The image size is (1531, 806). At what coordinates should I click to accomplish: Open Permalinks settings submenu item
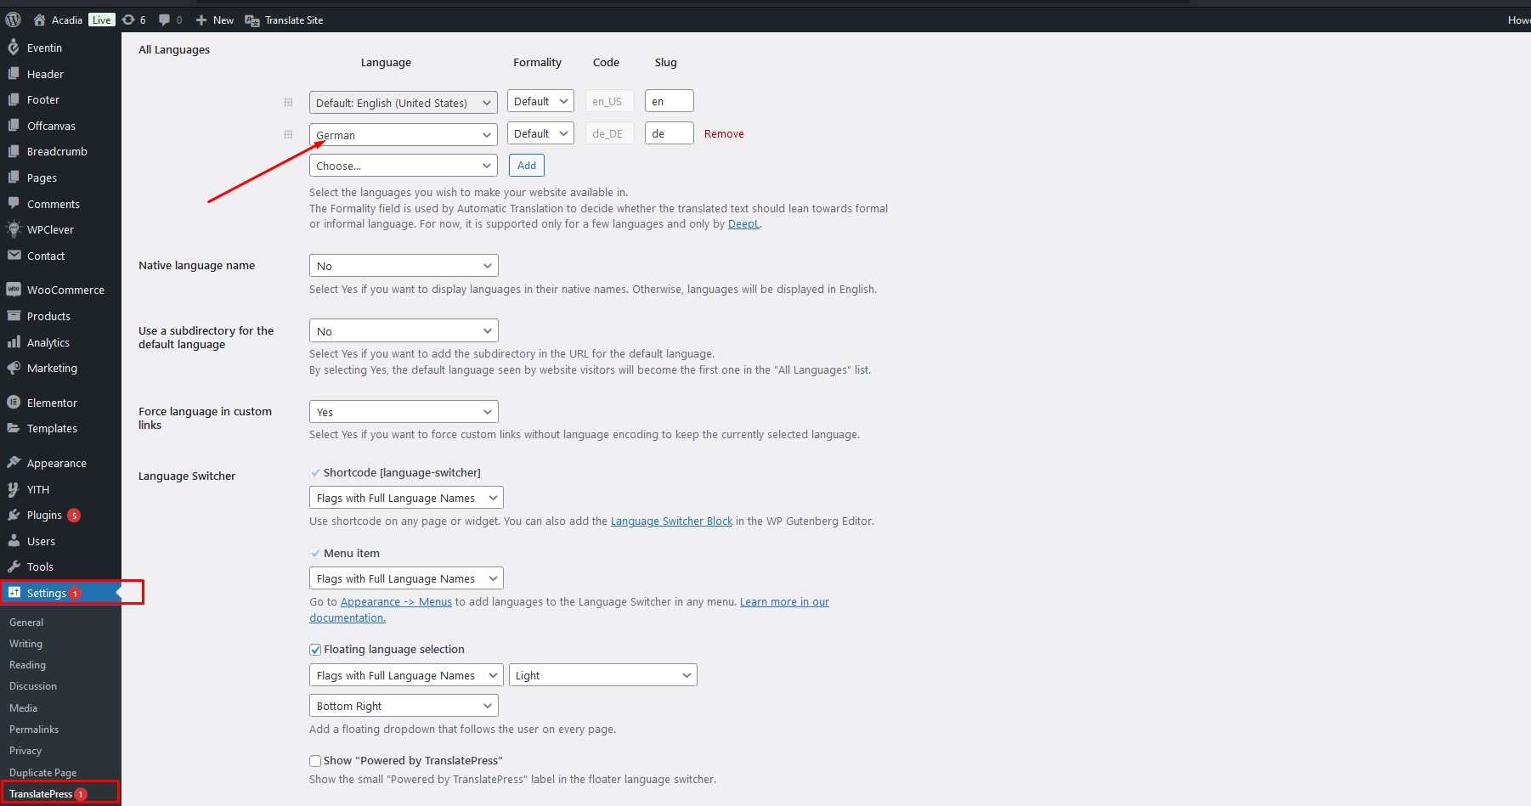coord(34,730)
